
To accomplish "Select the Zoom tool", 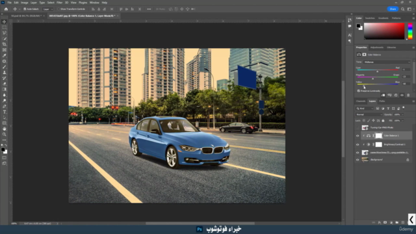I will (5, 135).
